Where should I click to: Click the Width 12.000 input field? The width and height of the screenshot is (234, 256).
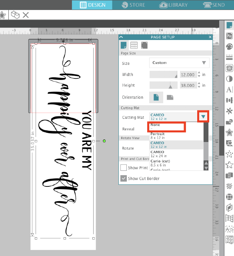[x=188, y=75]
